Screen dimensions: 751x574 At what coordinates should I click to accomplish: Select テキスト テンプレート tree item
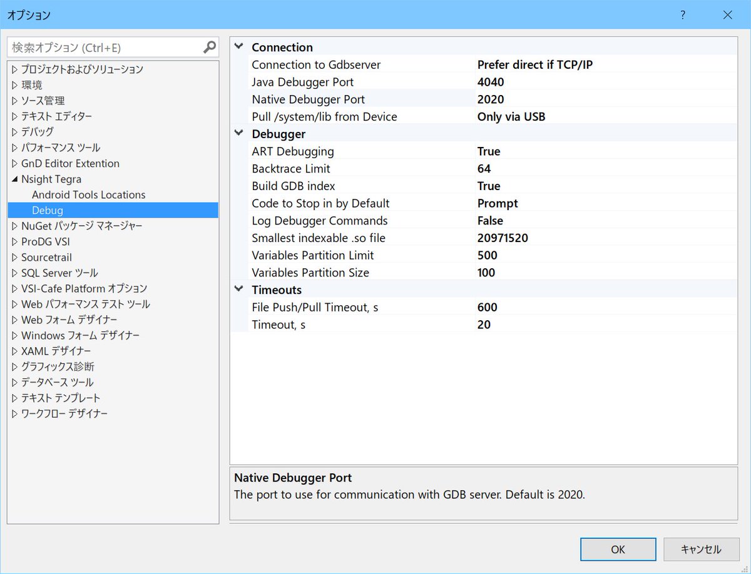pos(61,398)
